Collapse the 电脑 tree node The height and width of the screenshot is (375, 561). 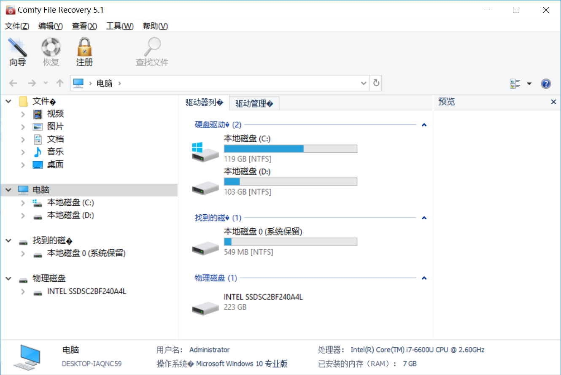(x=8, y=190)
